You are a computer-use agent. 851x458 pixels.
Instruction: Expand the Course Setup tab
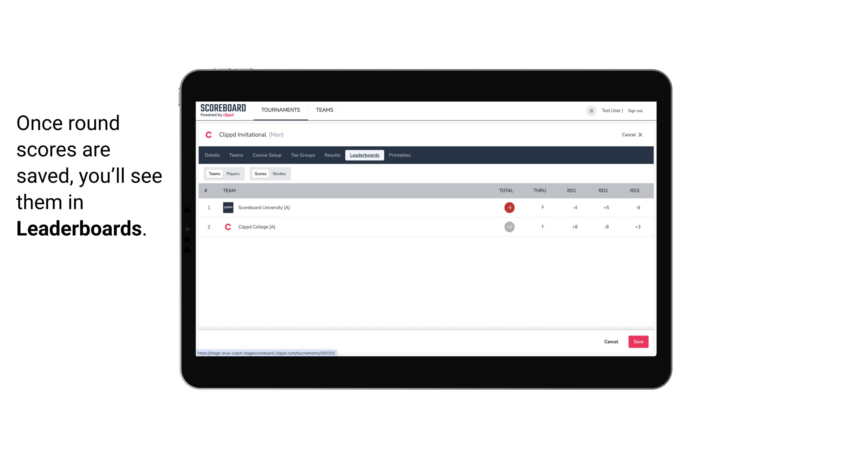267,155
